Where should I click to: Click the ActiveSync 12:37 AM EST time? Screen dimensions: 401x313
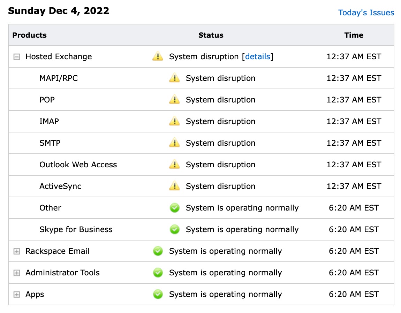coord(354,186)
